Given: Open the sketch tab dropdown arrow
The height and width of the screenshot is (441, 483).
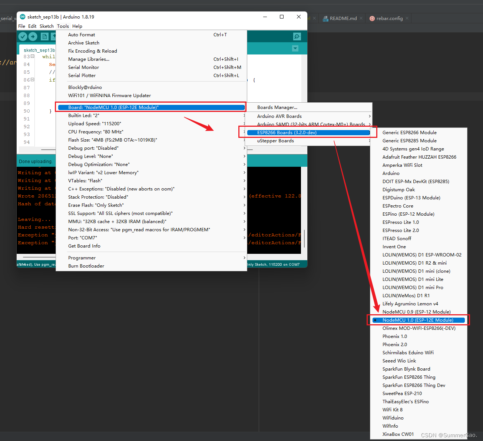Looking at the screenshot, I should coord(295,49).
